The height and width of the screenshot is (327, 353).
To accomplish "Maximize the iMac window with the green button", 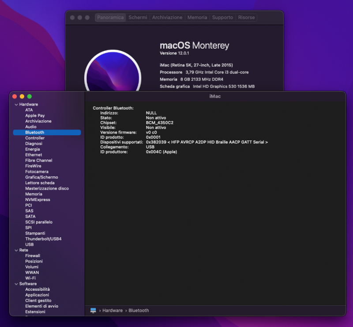I will (x=29, y=96).
